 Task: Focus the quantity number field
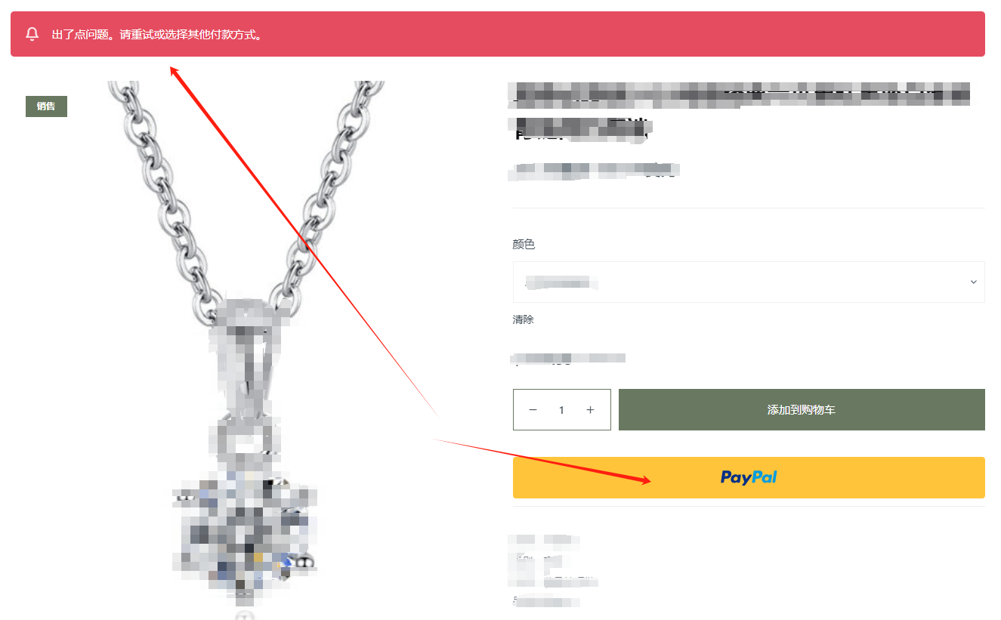tap(561, 410)
